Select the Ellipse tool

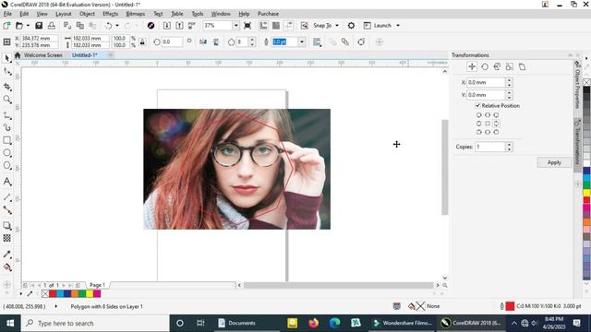pyautogui.click(x=6, y=153)
